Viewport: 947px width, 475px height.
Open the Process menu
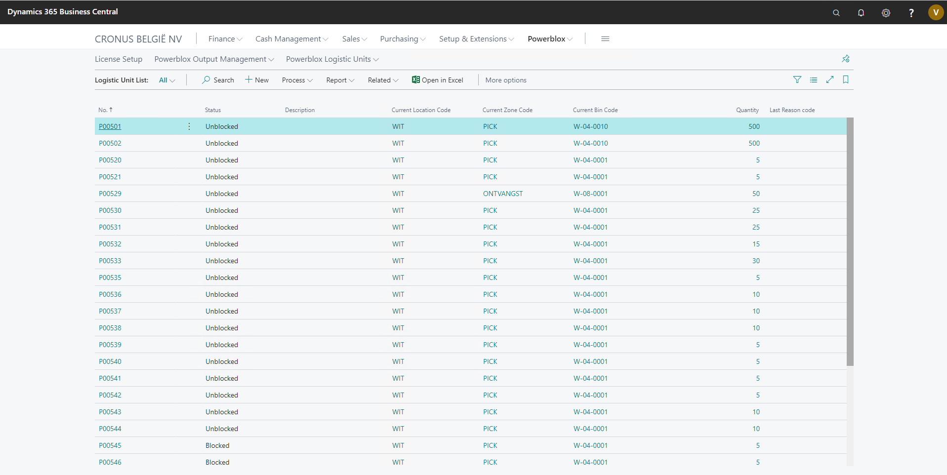297,80
